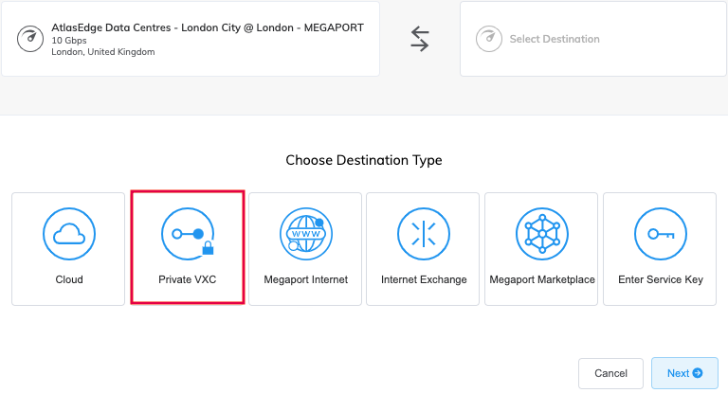Click the arrow icon inside Next button
This screenshot has width=728, height=411.
(x=698, y=373)
